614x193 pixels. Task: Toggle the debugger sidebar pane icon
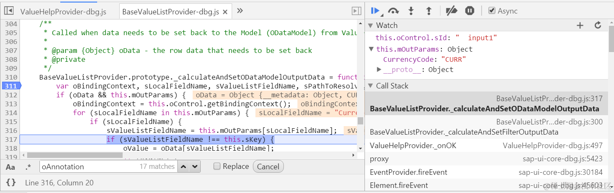click(x=356, y=11)
